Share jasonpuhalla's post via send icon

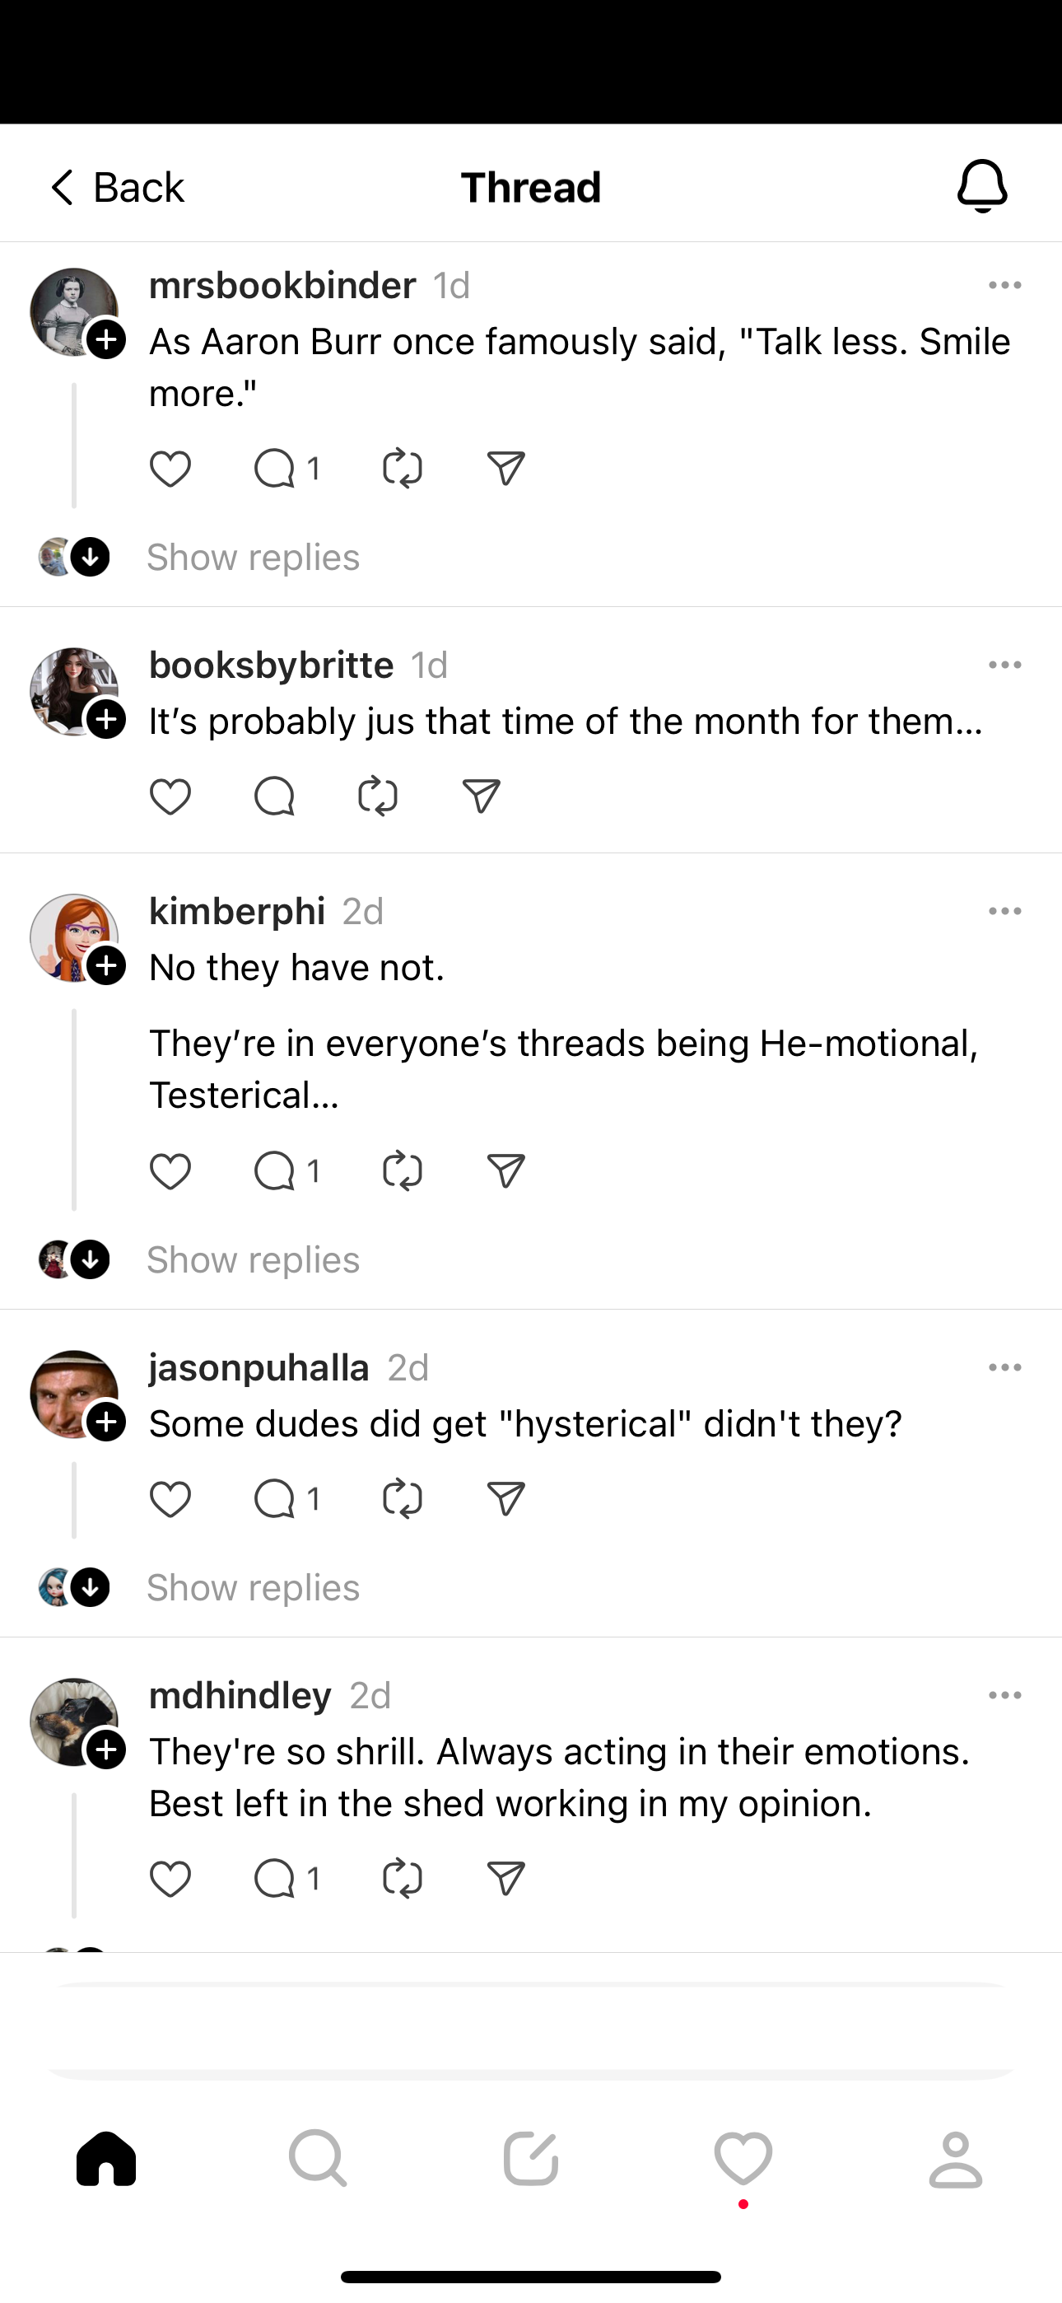coord(506,1499)
